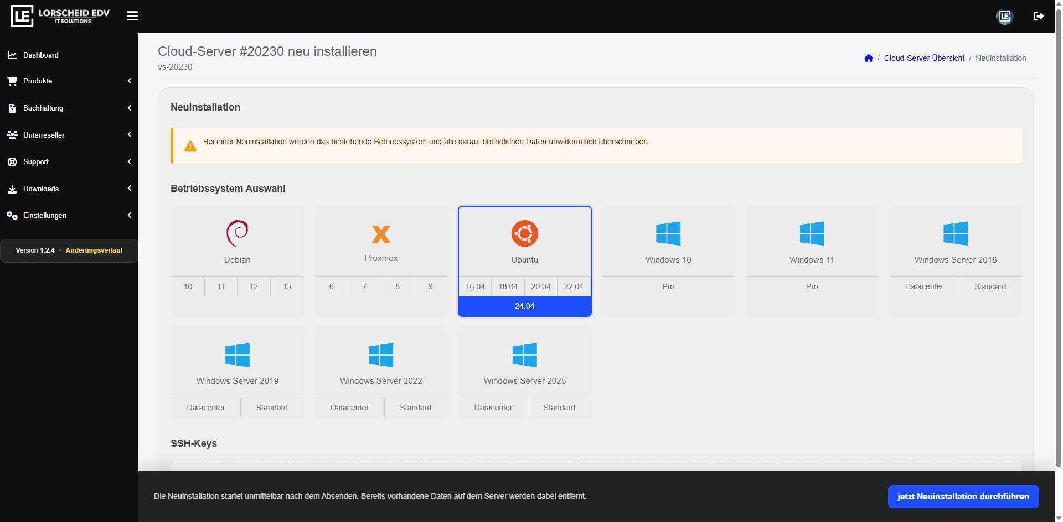Click the home breadcrumb icon
The height and width of the screenshot is (522, 1063).
869,58
